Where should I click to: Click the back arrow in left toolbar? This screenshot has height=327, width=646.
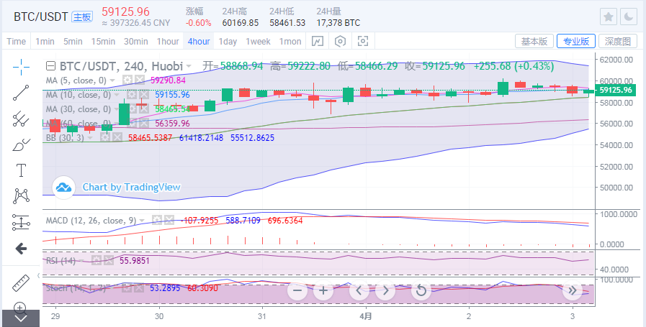pos(20,249)
